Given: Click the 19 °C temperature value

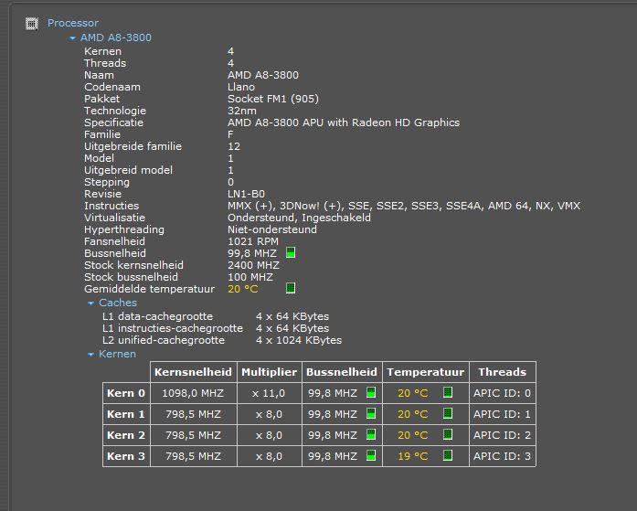Looking at the screenshot, I should pos(413,456).
